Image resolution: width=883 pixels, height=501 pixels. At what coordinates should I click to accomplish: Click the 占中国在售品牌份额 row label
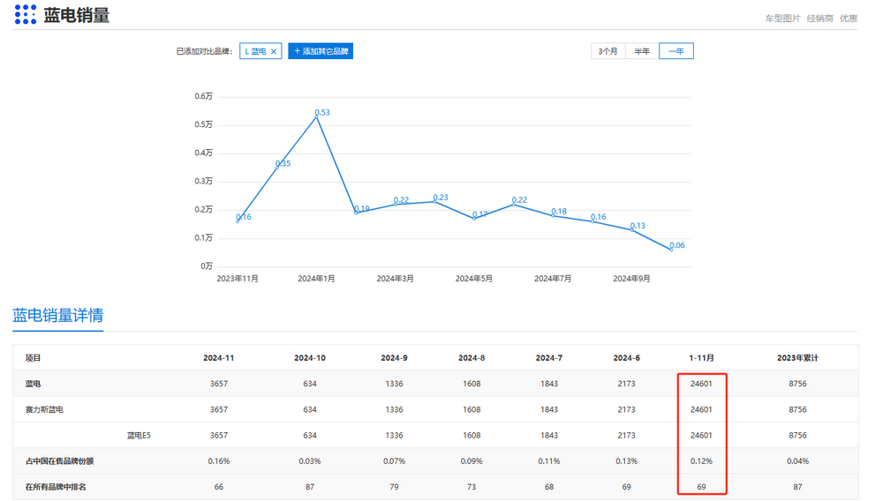60,461
